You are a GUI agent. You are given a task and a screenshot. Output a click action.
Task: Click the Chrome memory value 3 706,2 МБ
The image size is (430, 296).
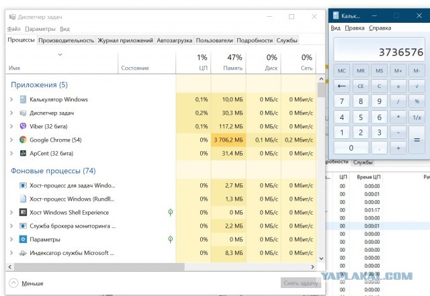[228, 140]
